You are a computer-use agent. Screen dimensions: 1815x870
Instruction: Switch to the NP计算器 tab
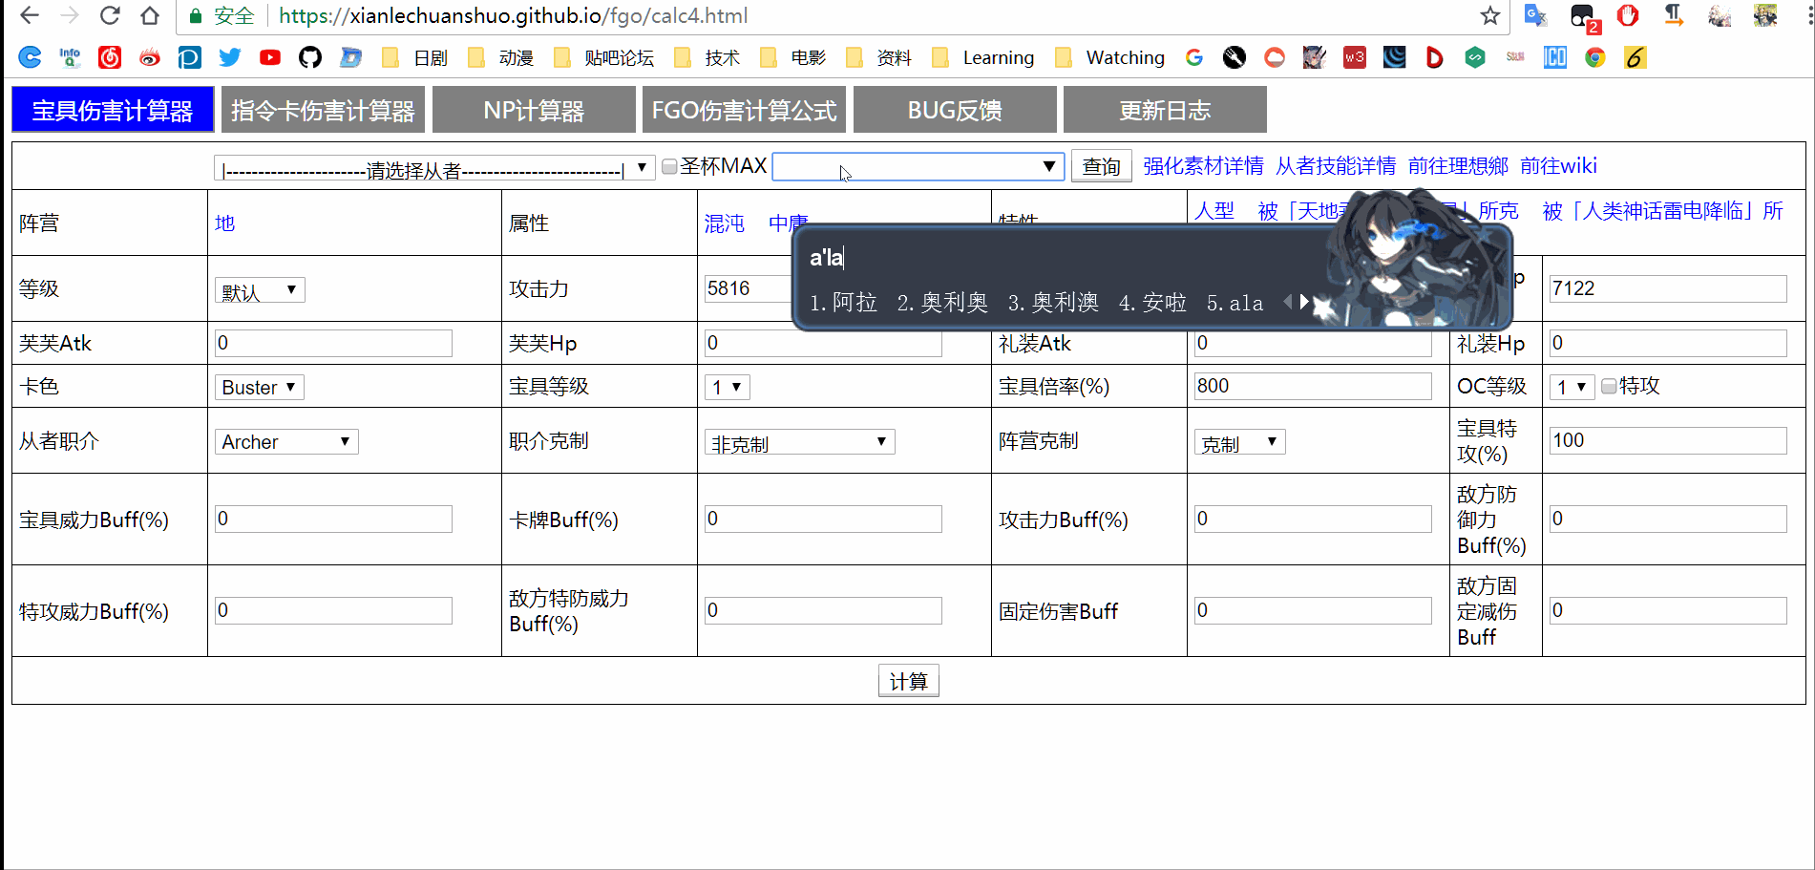click(x=533, y=109)
